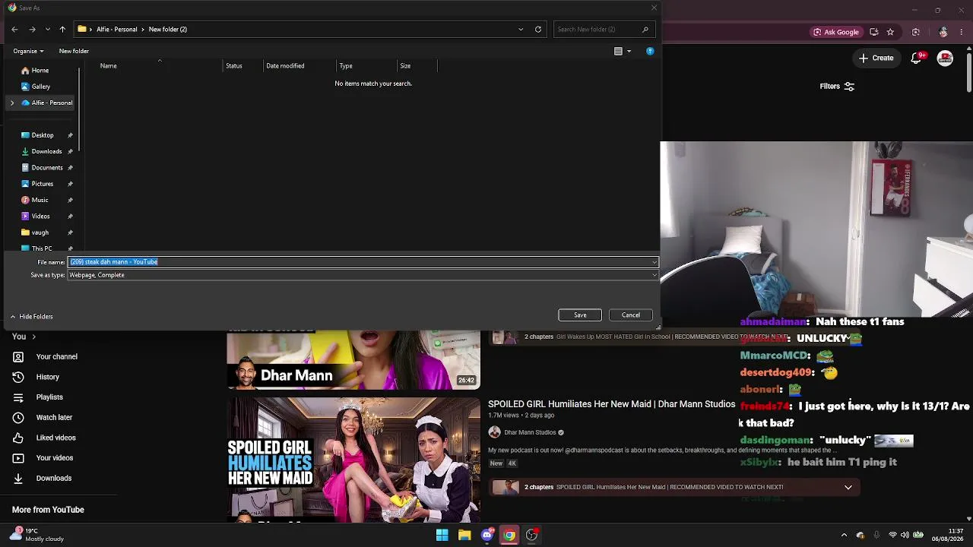Open YouTube notifications bell
This screenshot has height=547, width=973.
click(918, 58)
